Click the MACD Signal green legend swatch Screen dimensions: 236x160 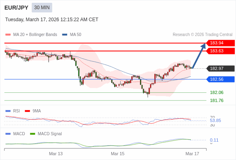click(x=32, y=134)
